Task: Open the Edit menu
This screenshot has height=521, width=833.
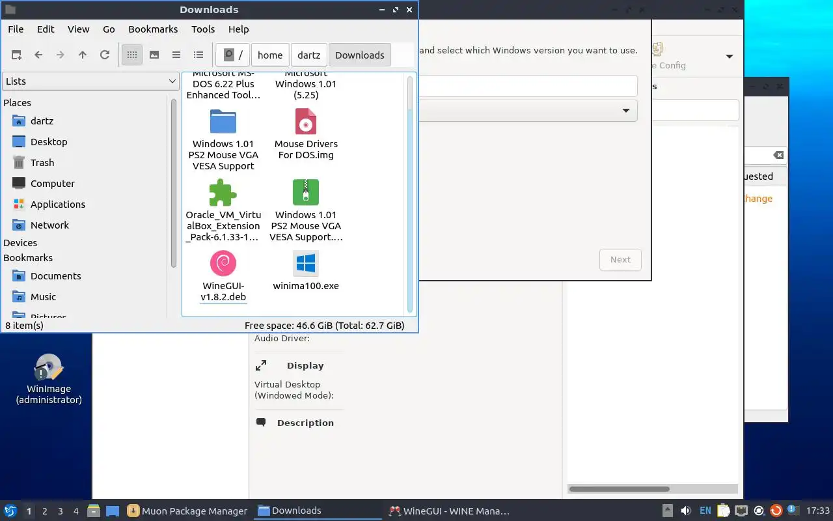Action: 46,29
